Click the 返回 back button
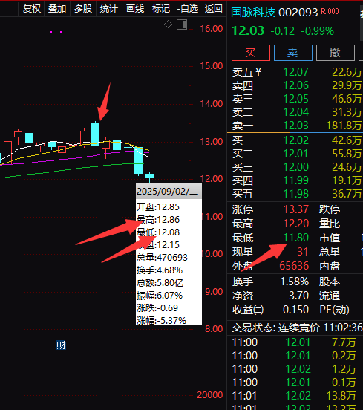363x410 pixels. point(214,9)
